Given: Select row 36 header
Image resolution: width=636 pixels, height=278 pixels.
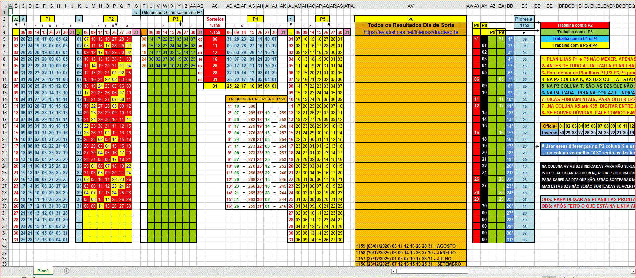Looking at the screenshot, I should [4, 247].
